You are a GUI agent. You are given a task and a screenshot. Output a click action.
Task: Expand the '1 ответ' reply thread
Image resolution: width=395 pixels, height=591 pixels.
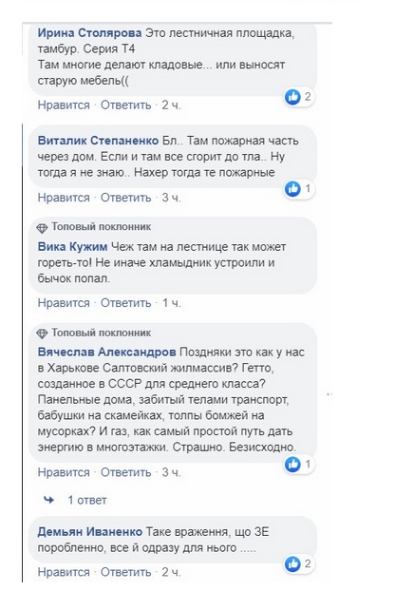tap(87, 500)
